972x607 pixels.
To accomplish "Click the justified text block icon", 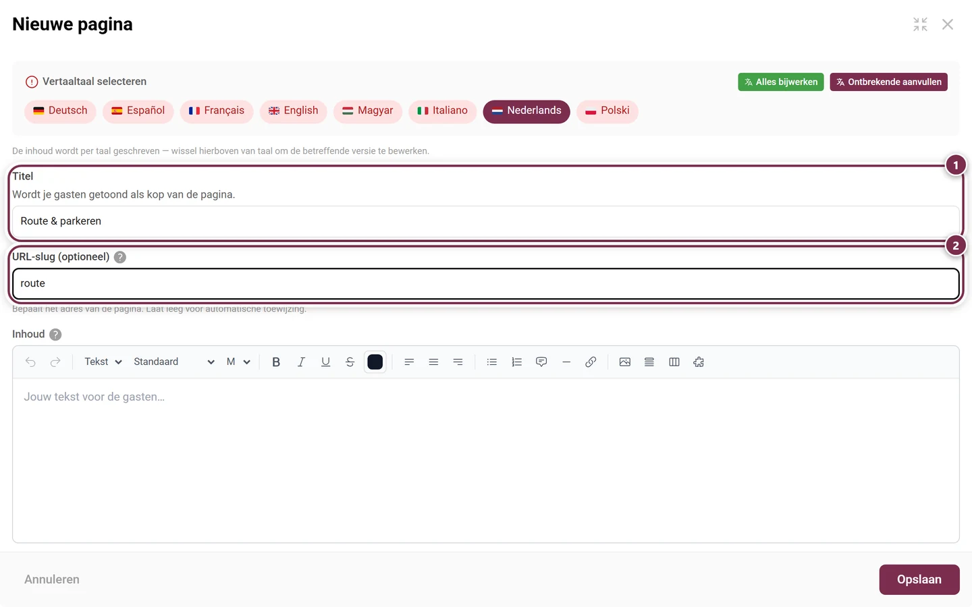I will [649, 362].
